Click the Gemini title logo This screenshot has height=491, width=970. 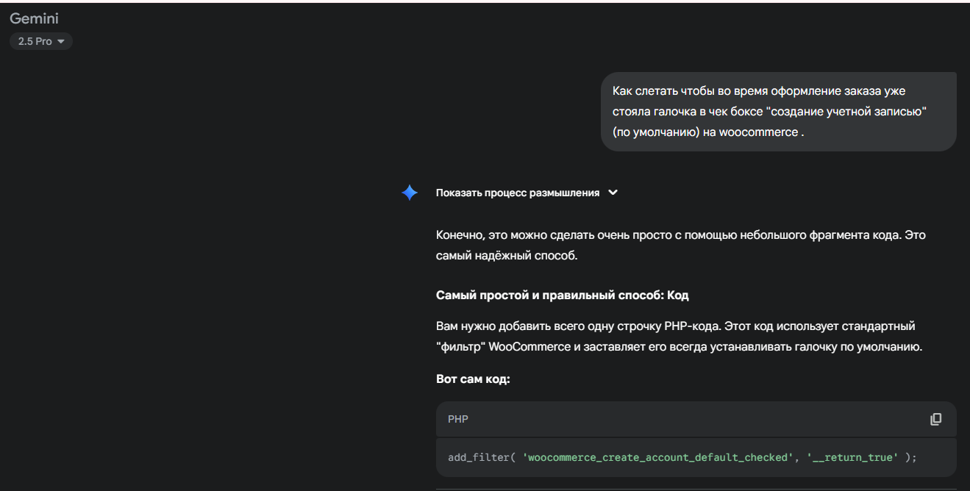pos(34,18)
